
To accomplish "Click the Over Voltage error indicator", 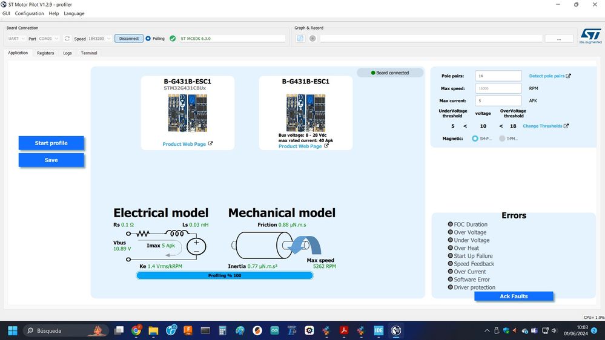I will tap(451, 232).
